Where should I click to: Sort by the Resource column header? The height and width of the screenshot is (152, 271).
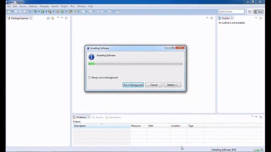tap(139, 126)
